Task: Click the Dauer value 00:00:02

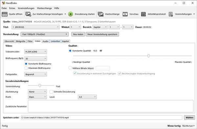Action: [x=147, y=27]
